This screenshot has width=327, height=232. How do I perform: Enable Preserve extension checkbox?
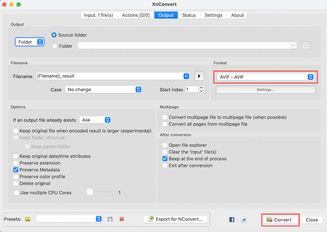[16, 163]
